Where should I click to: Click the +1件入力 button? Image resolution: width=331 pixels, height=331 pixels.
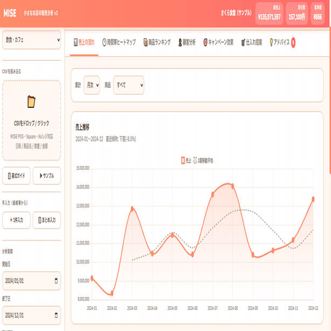pyautogui.click(x=17, y=220)
